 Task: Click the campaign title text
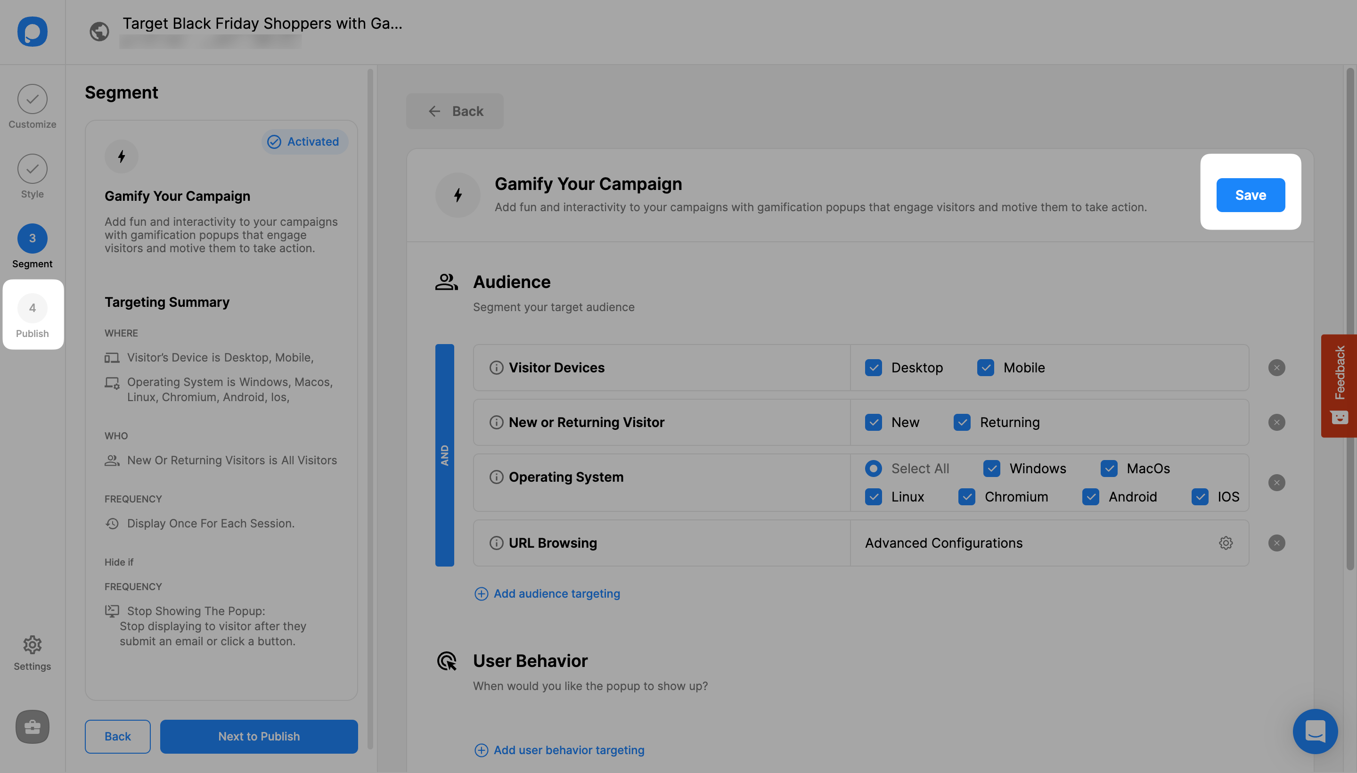(x=263, y=24)
